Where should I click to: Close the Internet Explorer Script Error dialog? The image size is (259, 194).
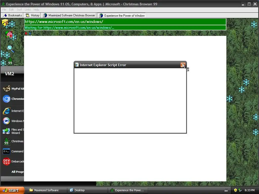click(183, 65)
